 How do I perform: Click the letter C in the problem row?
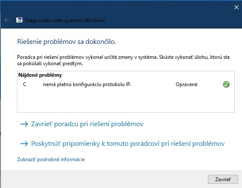point(25,84)
